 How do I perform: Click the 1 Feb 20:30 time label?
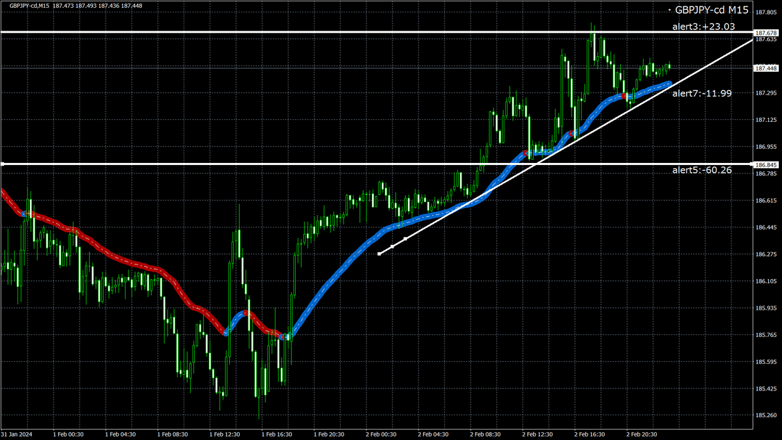click(328, 433)
